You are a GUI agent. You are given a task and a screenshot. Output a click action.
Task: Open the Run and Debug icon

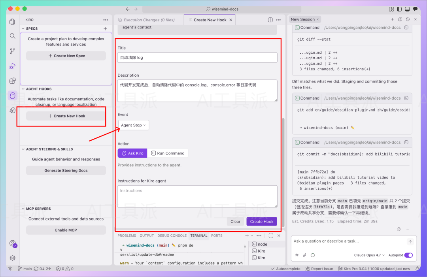tap(13, 66)
